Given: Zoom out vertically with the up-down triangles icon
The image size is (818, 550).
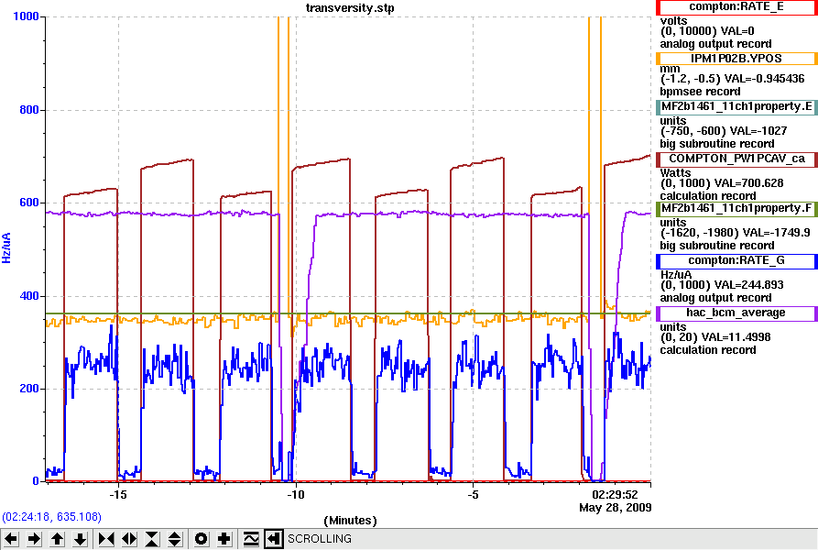Looking at the screenshot, I should tap(175, 538).
